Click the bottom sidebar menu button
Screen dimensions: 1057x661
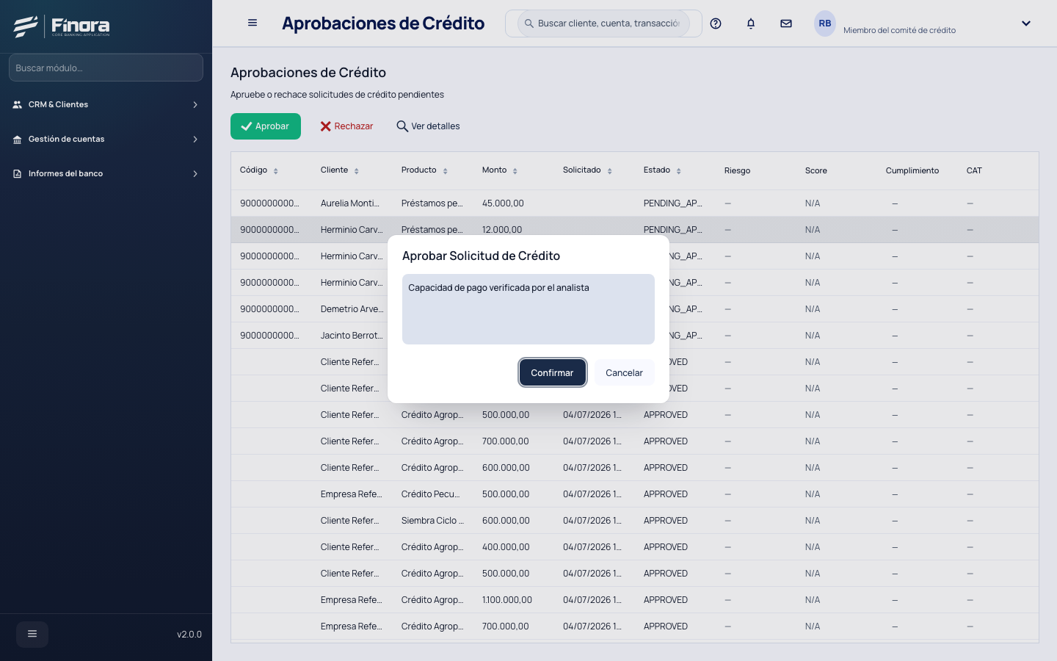click(x=32, y=634)
